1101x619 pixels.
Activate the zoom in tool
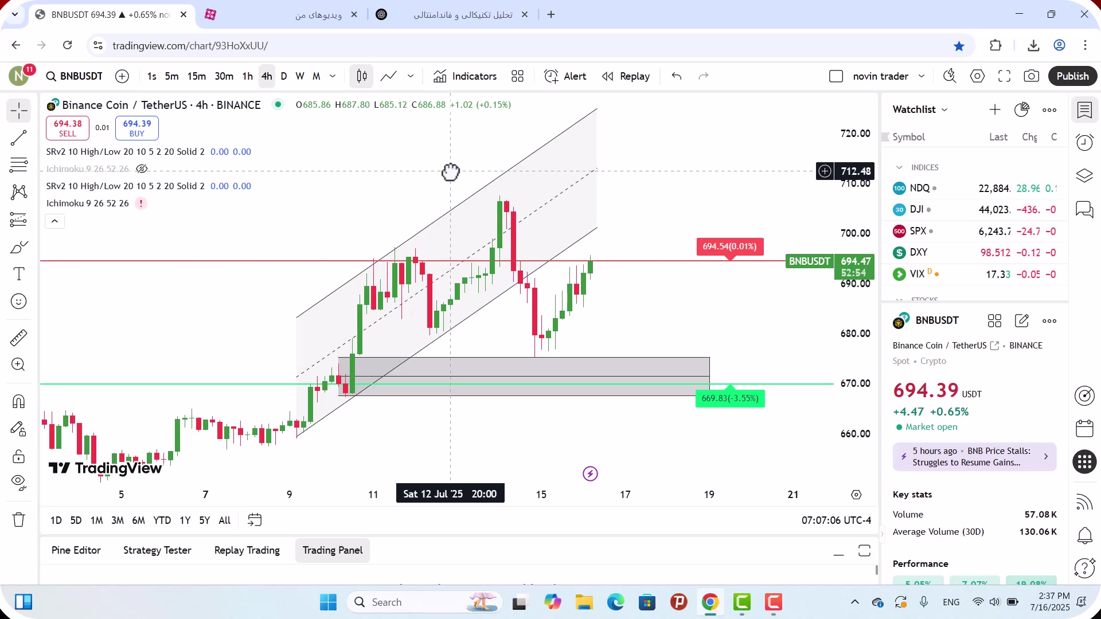point(18,365)
